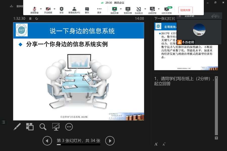The height and width of the screenshot is (151, 227).
Task: Advance to the next slide arrow button
Action: [110, 141]
